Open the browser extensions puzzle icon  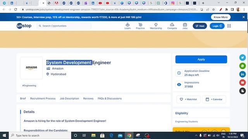pos(226,9)
